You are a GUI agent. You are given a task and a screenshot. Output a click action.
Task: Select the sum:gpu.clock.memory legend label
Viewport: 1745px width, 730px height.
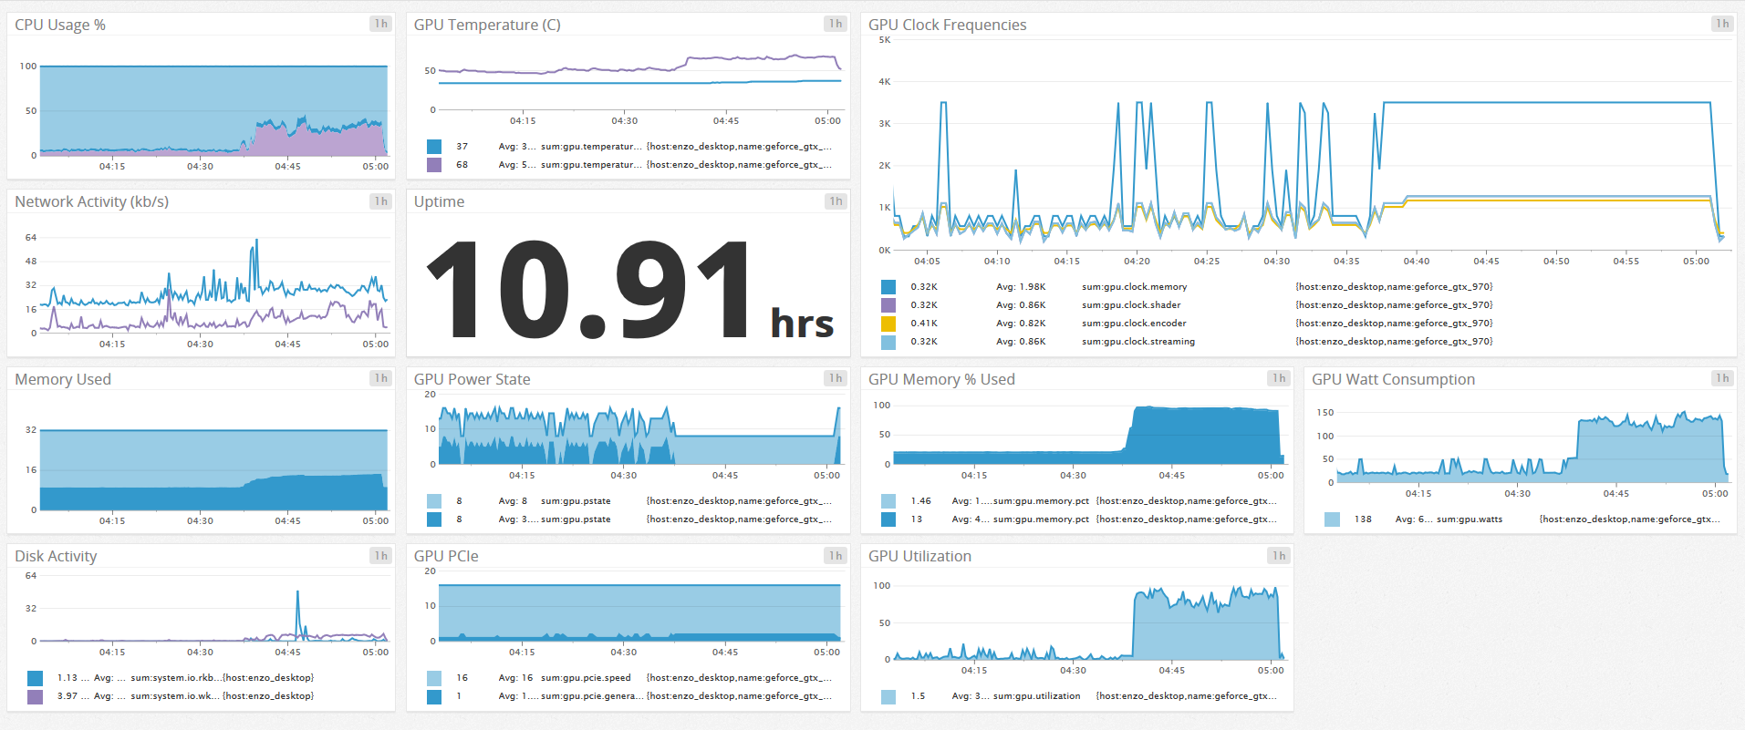[1134, 287]
